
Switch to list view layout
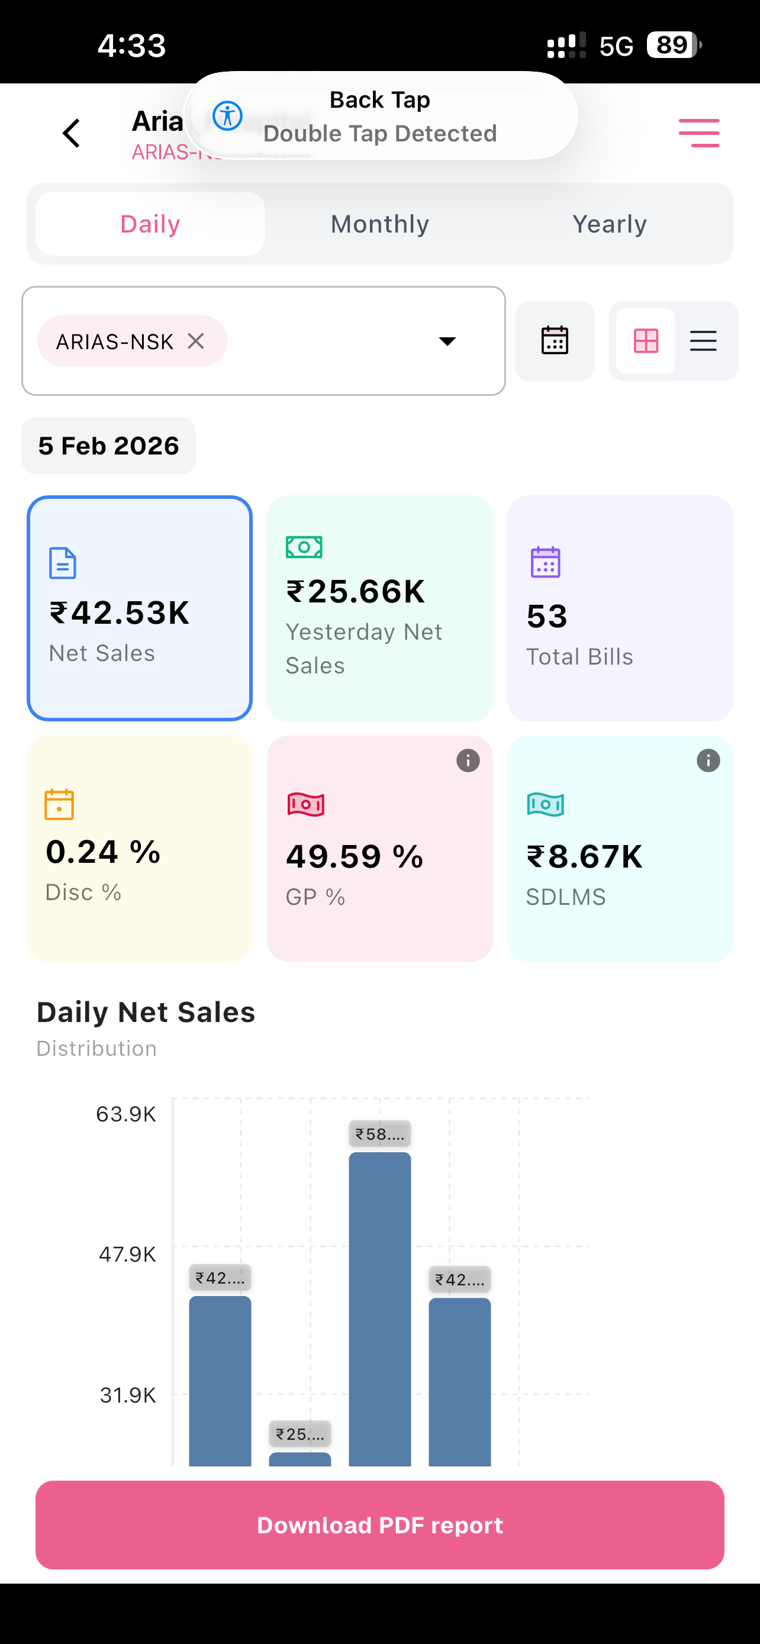[x=703, y=341]
